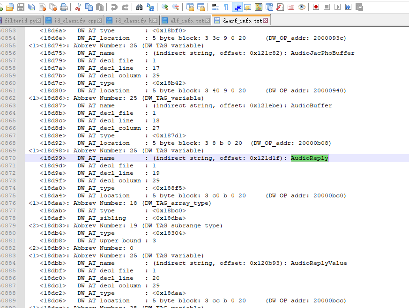
Task: Playback the recorded macro
Action: click(337, 7)
